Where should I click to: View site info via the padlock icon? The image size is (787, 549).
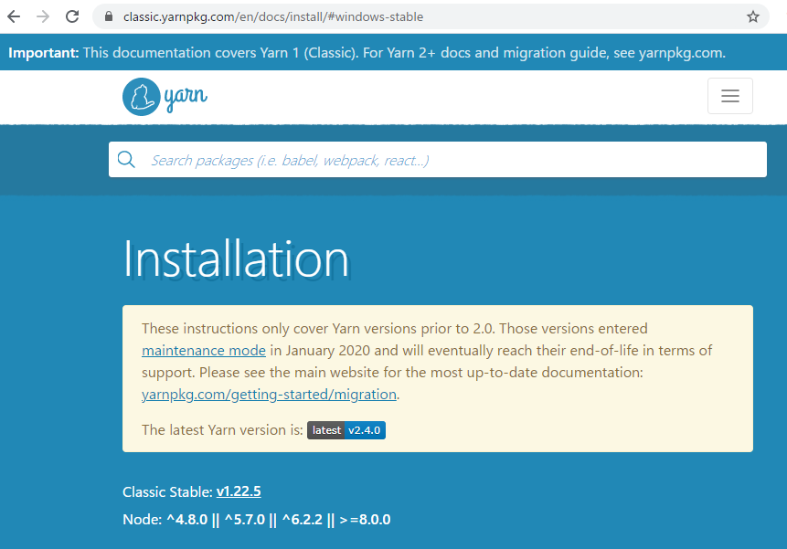[109, 16]
